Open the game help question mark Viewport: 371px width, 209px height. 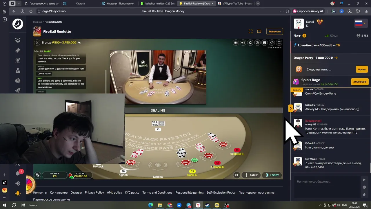tap(264, 43)
